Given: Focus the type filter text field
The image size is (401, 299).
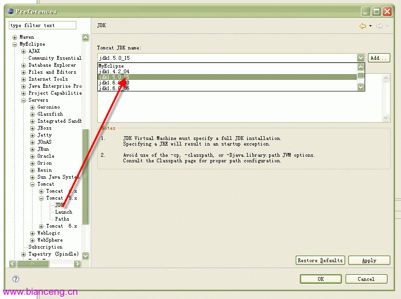Looking at the screenshot, I should click(x=42, y=25).
